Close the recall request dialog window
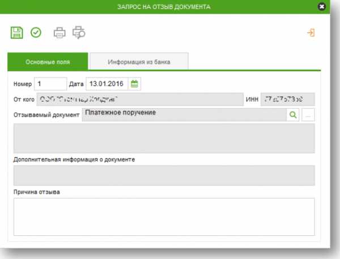This screenshot has height=259, width=340. (322, 7)
